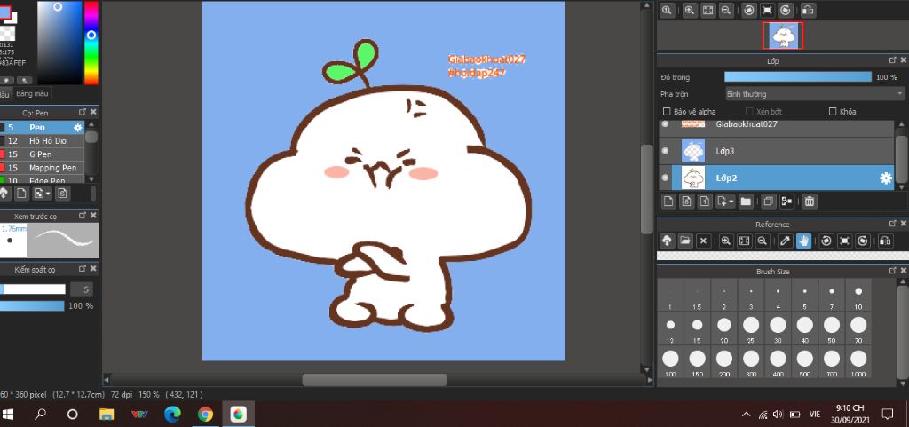Merge layer down with the merge icon
The image size is (909, 427).
tap(786, 201)
